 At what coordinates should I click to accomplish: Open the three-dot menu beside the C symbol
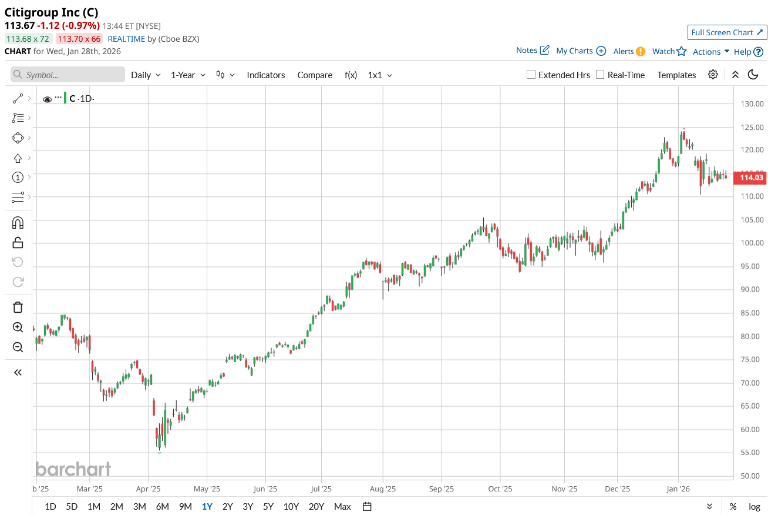[58, 98]
